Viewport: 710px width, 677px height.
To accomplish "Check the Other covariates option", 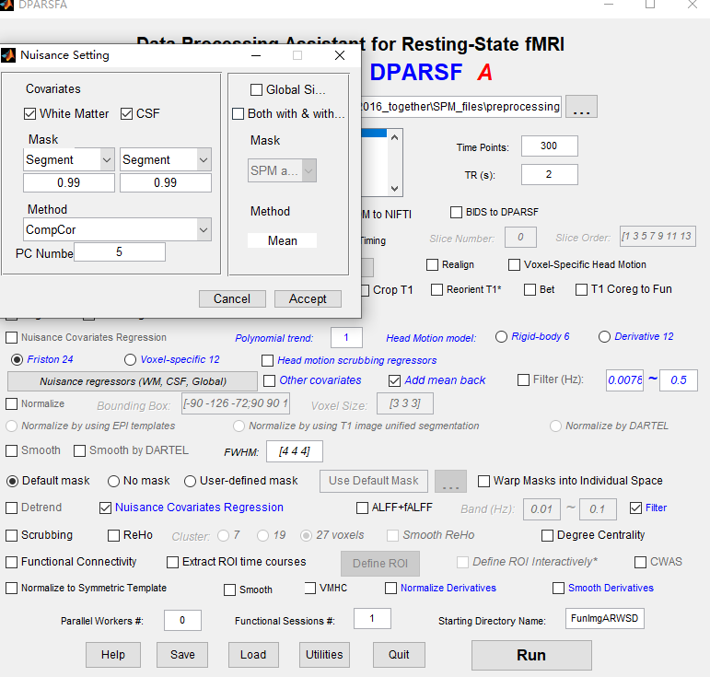I will tap(270, 380).
